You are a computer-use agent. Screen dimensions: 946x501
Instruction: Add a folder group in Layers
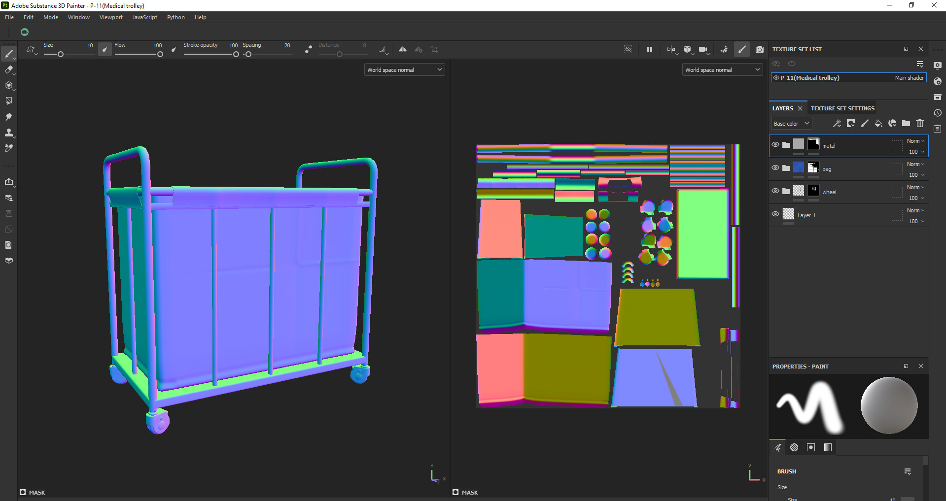coord(906,123)
